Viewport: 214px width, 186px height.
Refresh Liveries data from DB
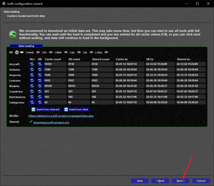(40, 81)
